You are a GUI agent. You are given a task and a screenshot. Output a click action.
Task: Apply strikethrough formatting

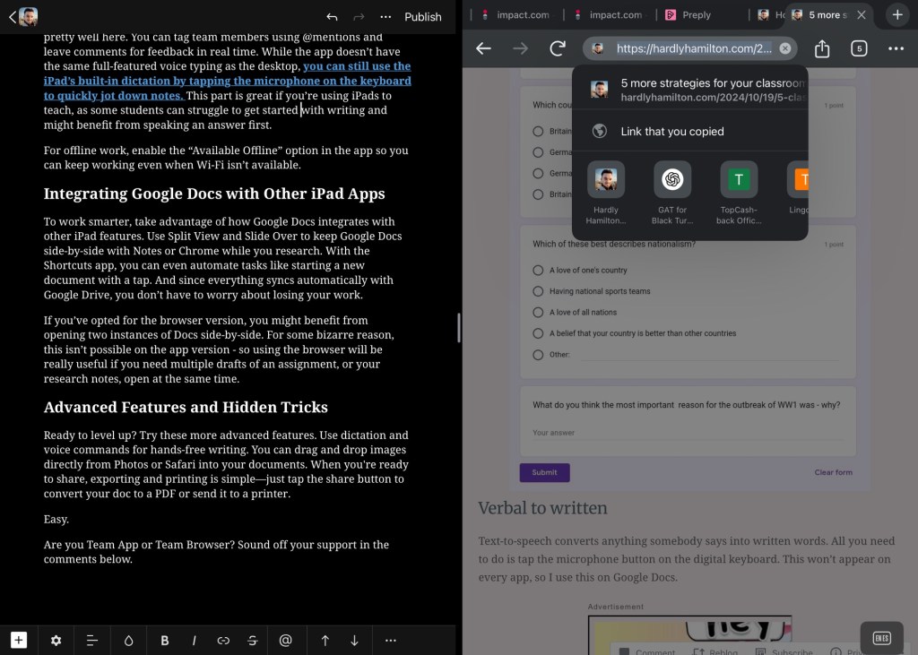point(253,640)
